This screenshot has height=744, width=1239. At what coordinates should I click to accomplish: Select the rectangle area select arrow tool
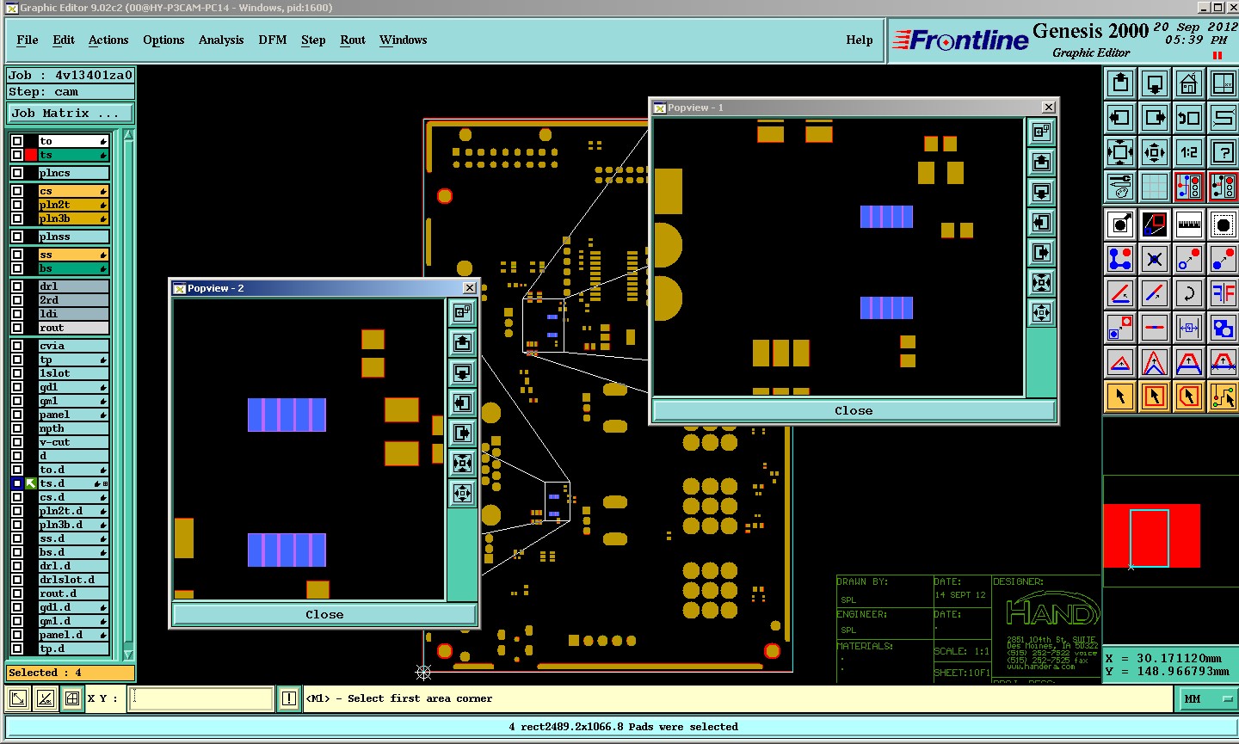pyautogui.click(x=1154, y=397)
